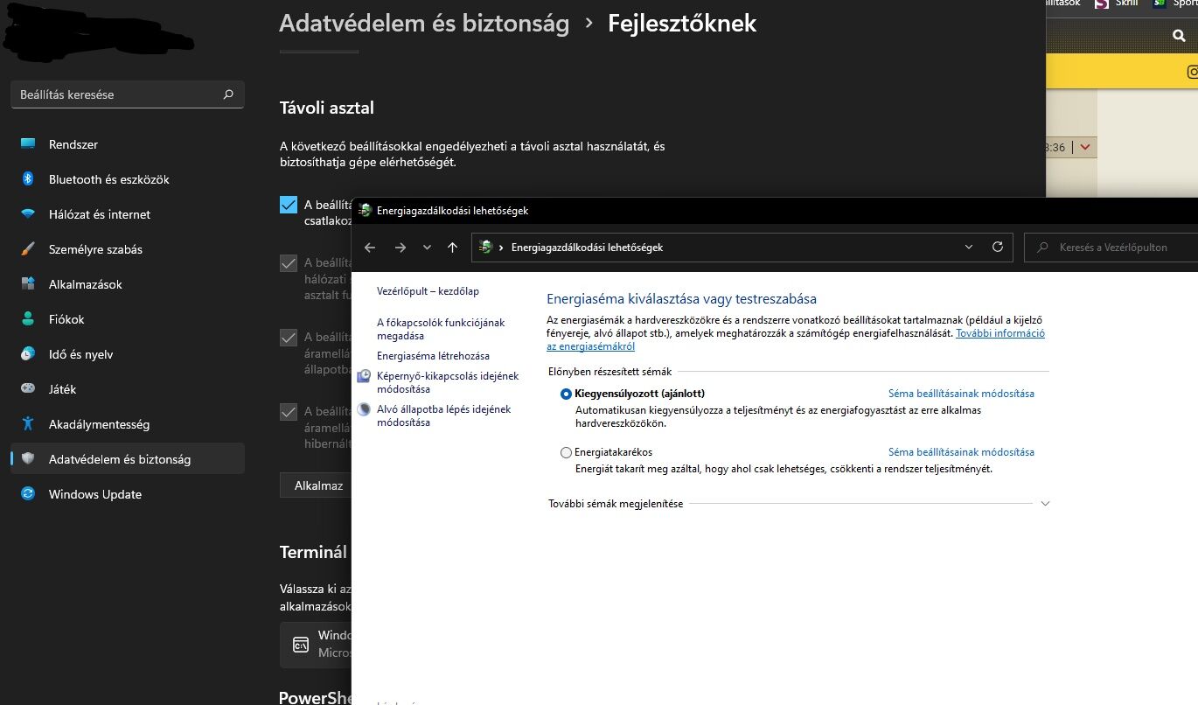The width and height of the screenshot is (1198, 705).
Task: Click the Alkalmaz button
Action: click(x=318, y=485)
